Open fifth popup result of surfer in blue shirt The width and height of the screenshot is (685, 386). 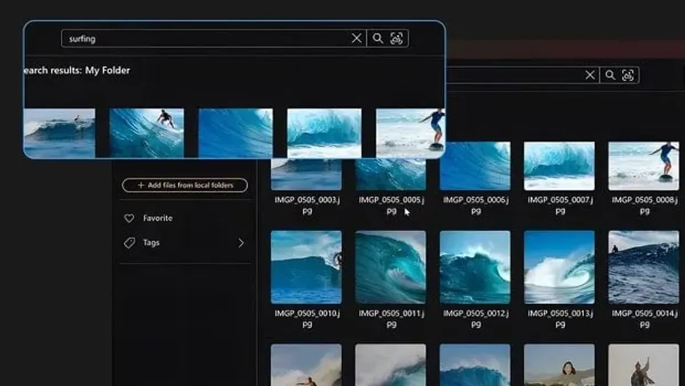[x=410, y=133]
